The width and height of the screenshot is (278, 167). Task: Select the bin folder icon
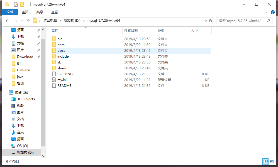tap(54, 39)
